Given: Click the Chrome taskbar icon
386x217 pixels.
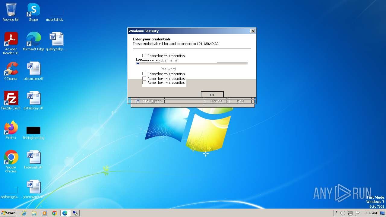Looking at the screenshot, I should click(54, 213).
